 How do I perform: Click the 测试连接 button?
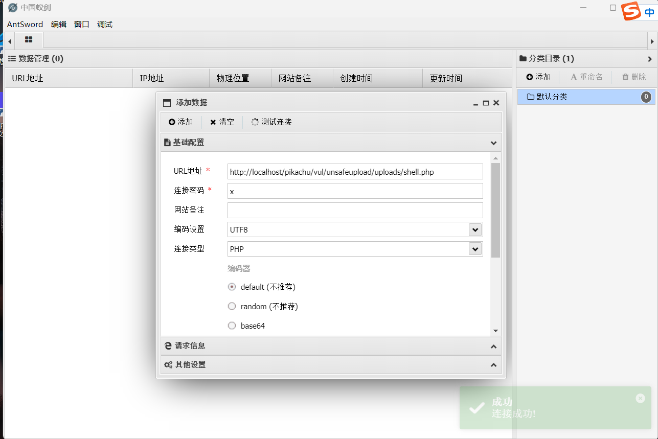pos(271,122)
